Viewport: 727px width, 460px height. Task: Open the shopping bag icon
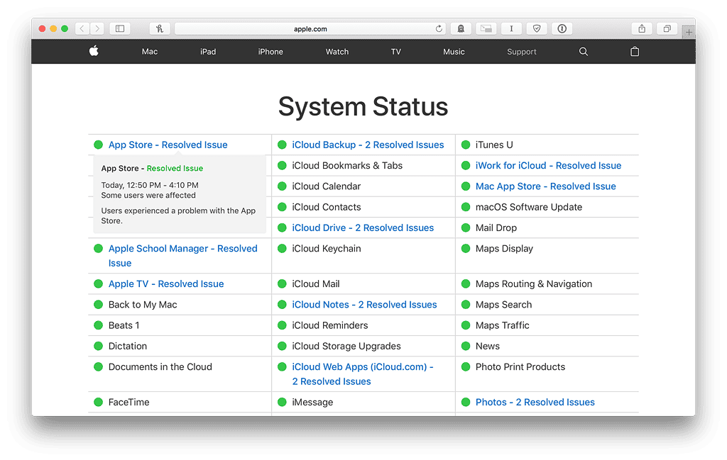635,52
